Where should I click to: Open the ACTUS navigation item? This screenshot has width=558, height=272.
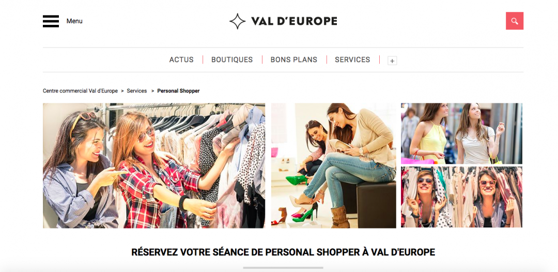click(181, 60)
